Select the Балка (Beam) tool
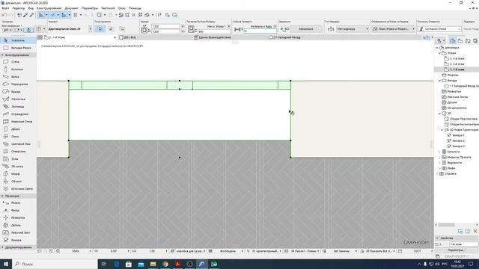The width and height of the screenshot is (479, 269). pos(18,76)
